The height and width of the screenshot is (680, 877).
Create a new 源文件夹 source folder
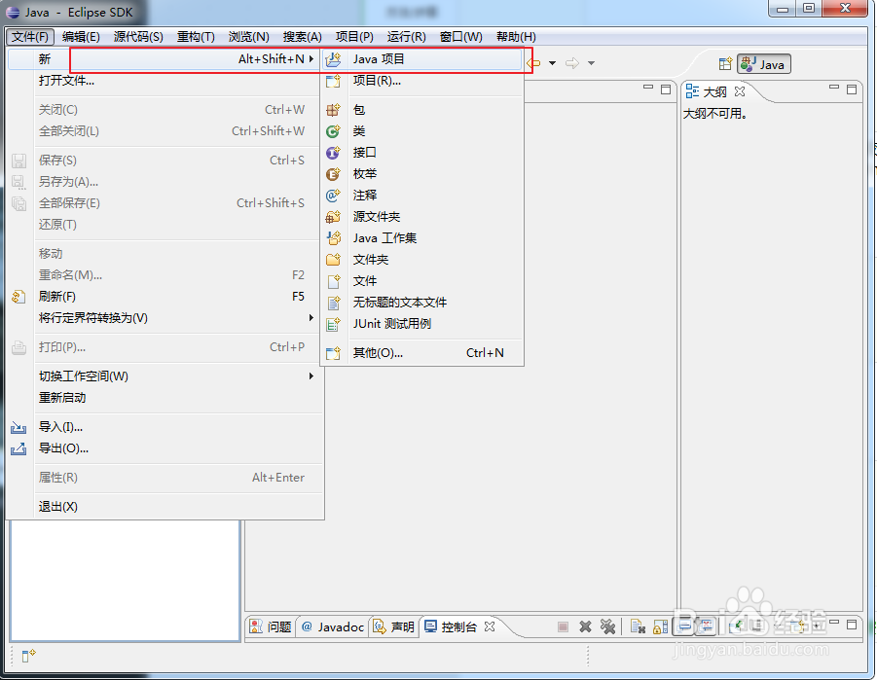pos(422,216)
